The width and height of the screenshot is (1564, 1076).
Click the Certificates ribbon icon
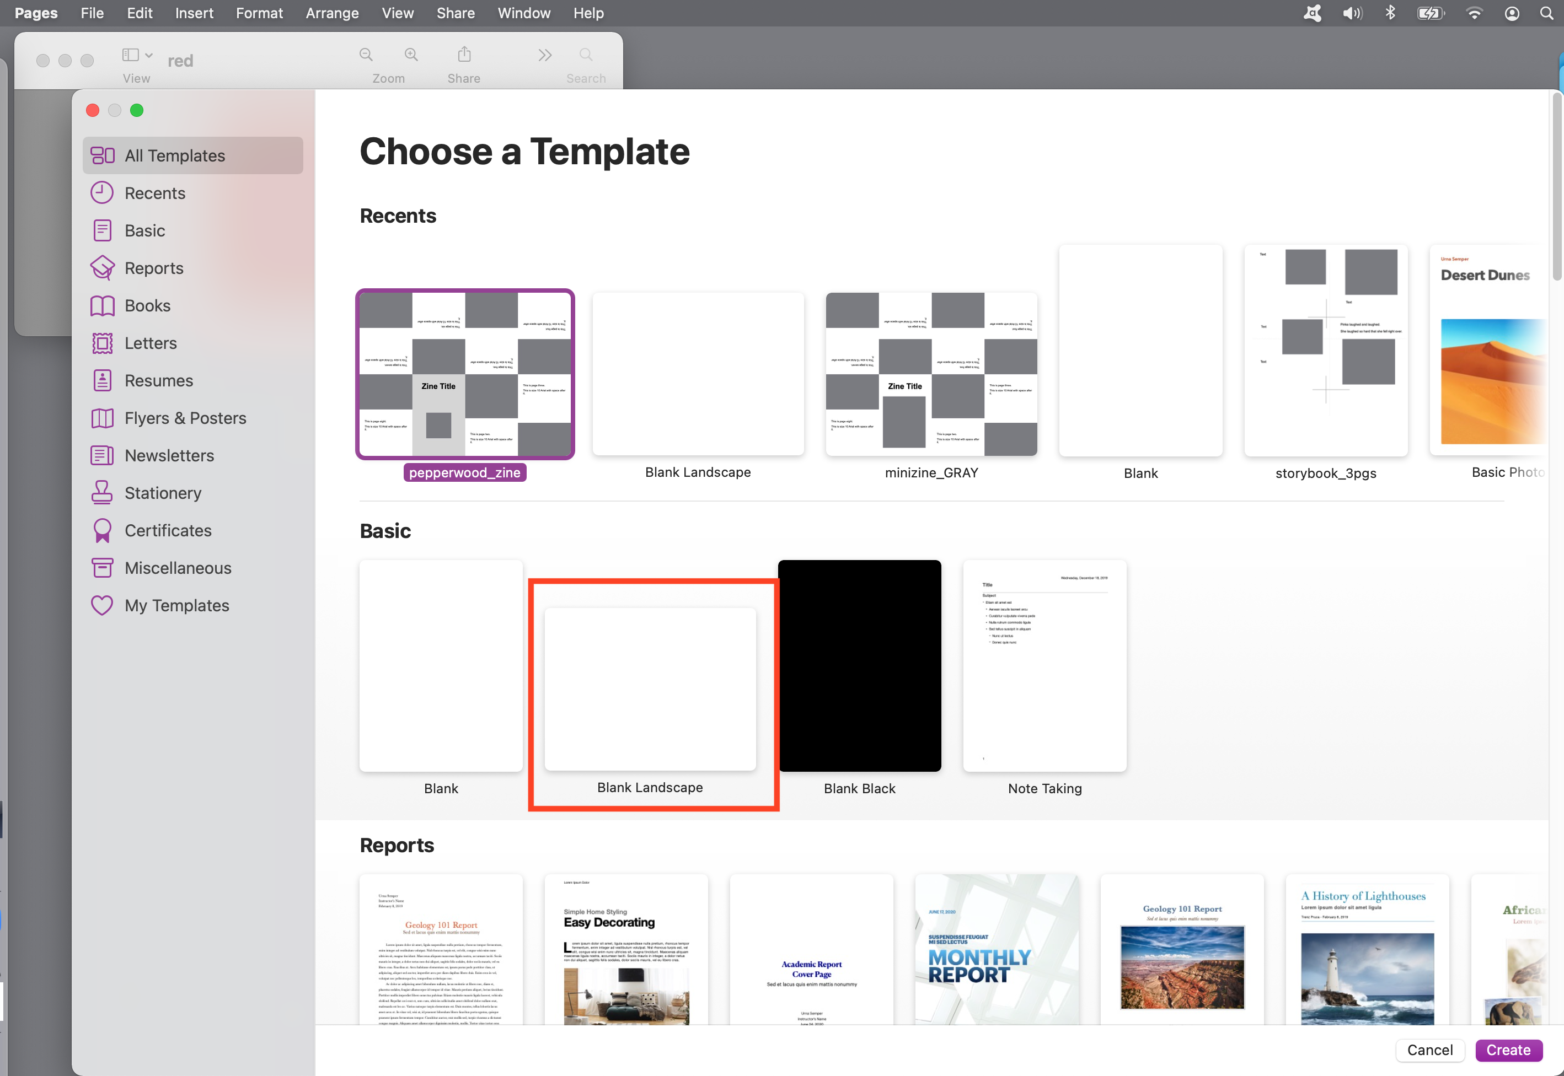click(x=102, y=531)
